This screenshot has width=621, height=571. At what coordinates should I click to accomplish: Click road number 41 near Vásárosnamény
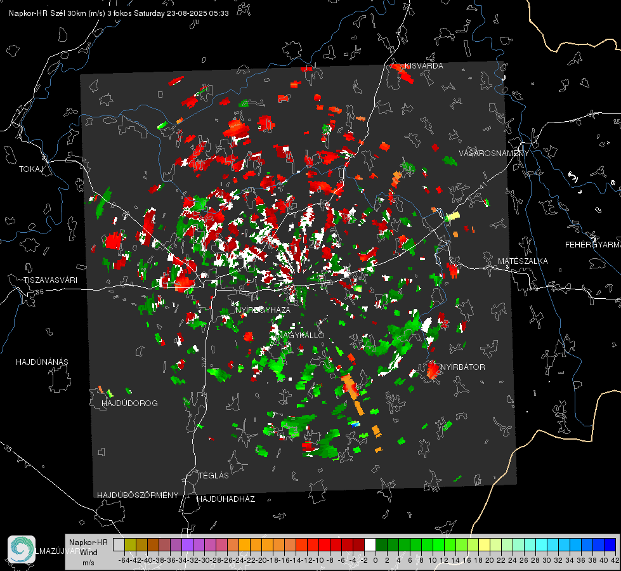[482, 185]
